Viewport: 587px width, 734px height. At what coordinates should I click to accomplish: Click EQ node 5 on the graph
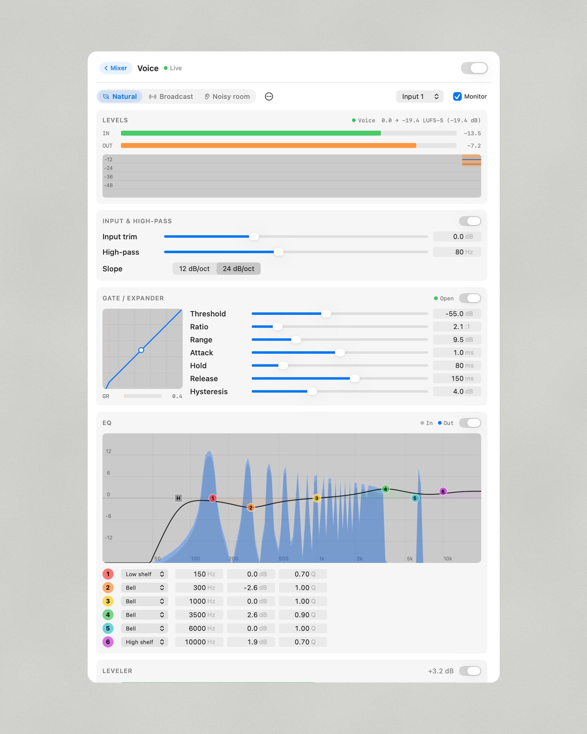point(415,498)
